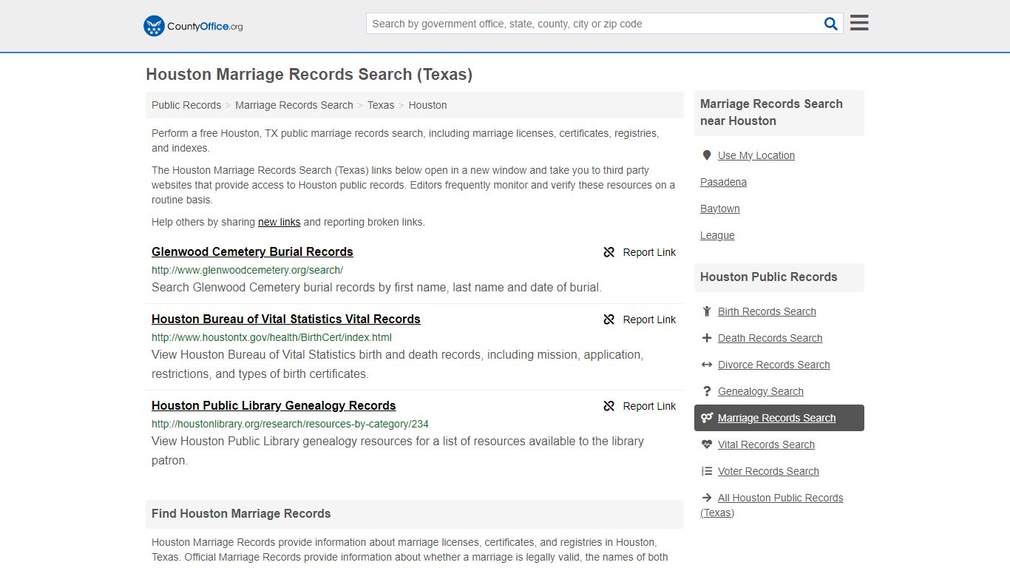This screenshot has width=1010, height=568.
Task: Click the Marriage Records Search near Houston heading
Action: pos(771,112)
